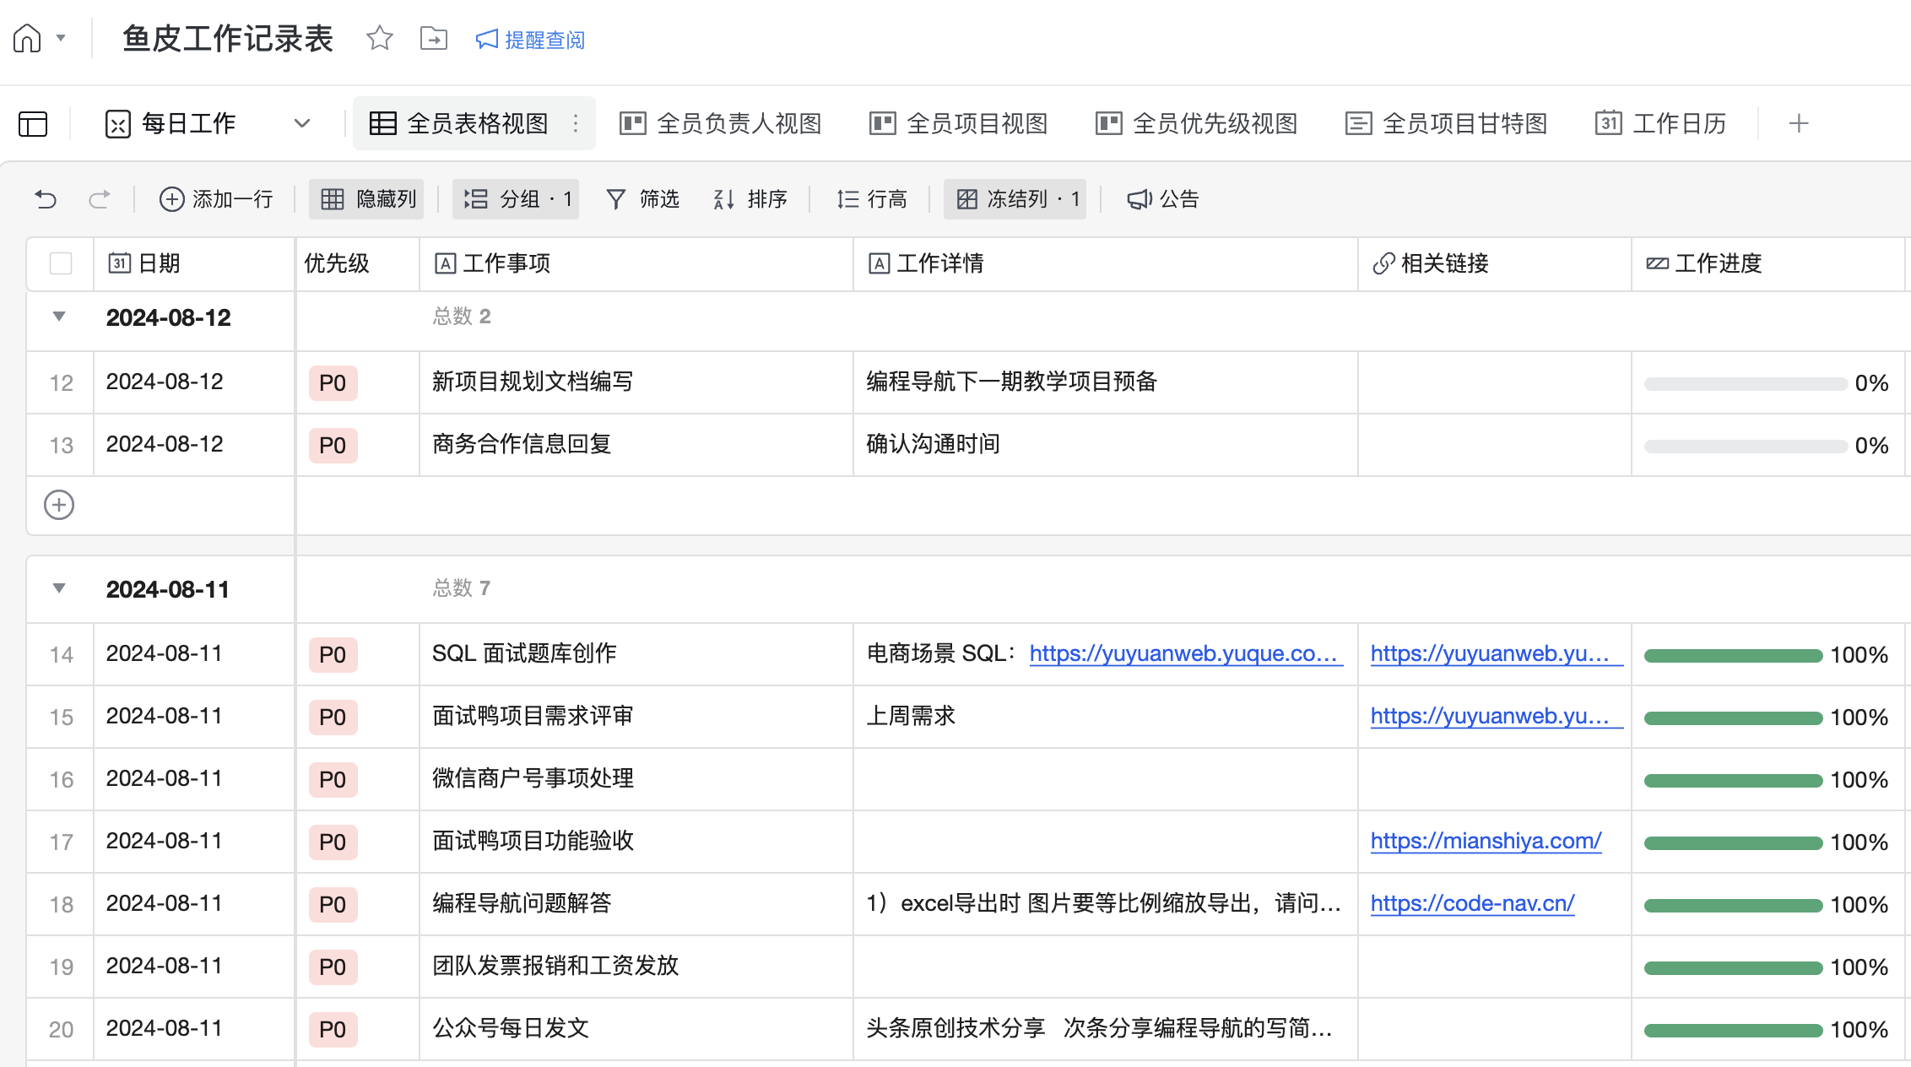The width and height of the screenshot is (1911, 1067).
Task: Open https://mianshiya.com/ link
Action: (x=1486, y=841)
